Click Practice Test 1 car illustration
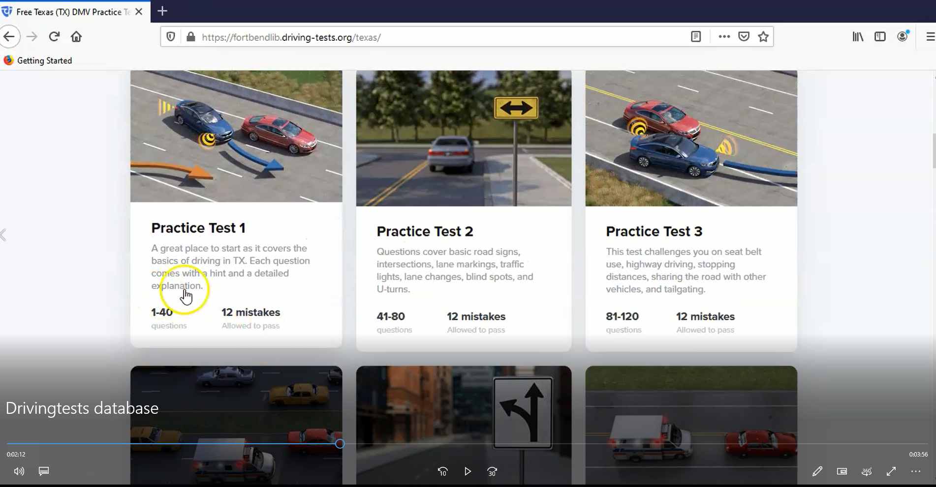 (236, 136)
